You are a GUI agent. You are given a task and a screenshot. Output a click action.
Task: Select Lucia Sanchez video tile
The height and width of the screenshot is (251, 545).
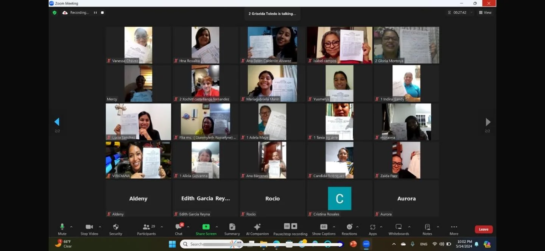tap(138, 122)
